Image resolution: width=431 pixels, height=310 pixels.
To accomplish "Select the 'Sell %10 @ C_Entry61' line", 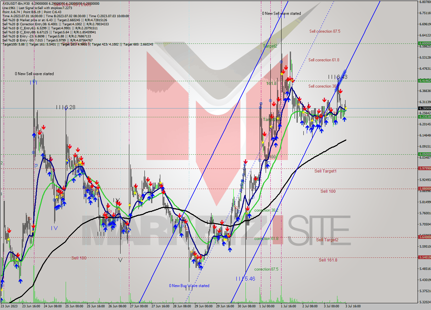I will coord(50,28).
